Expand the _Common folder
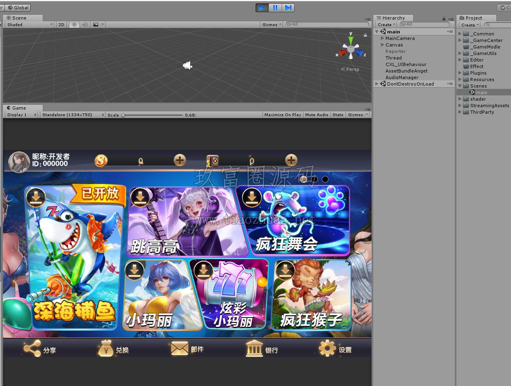 [460, 34]
